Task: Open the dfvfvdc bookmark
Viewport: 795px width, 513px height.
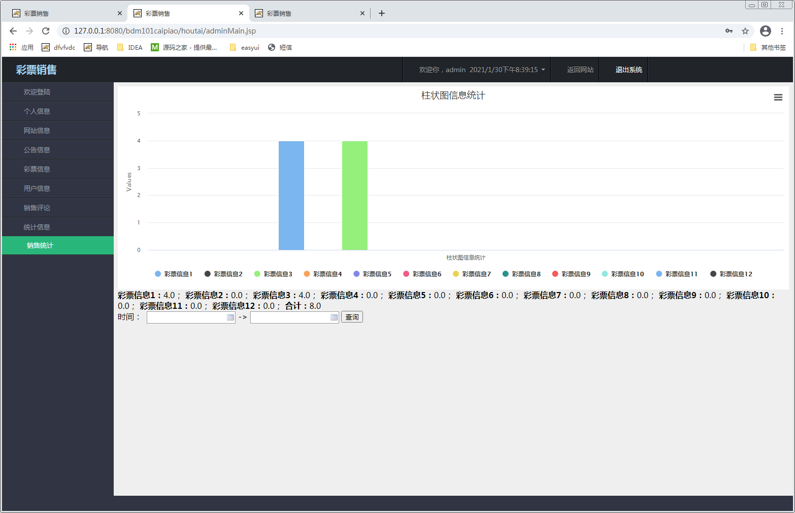Action: click(x=58, y=47)
